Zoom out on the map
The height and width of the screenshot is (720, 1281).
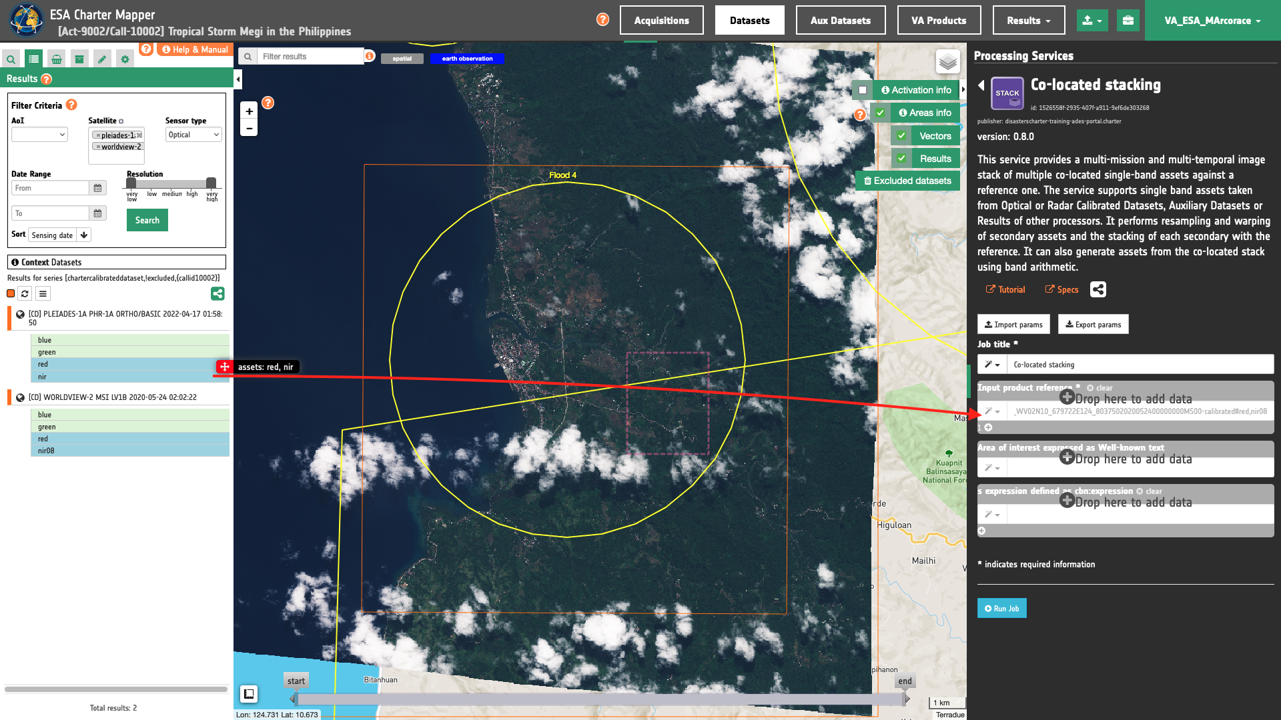coord(249,128)
